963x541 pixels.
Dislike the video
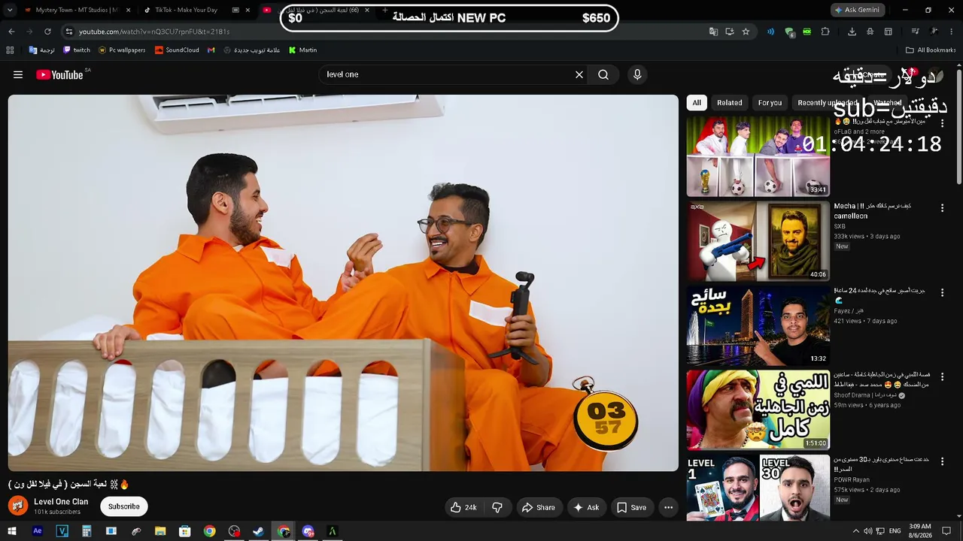click(497, 507)
